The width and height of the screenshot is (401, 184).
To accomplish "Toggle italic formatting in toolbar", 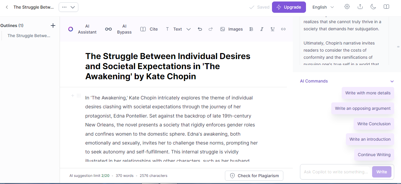I will 262,29.
